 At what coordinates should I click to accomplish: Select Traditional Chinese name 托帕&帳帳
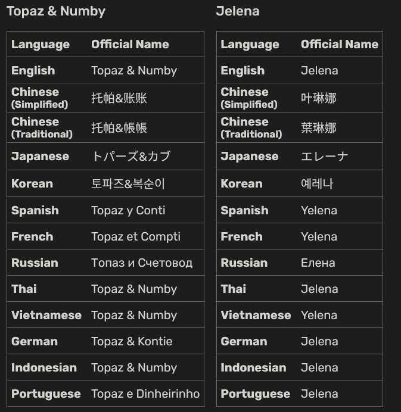pyautogui.click(x=119, y=128)
